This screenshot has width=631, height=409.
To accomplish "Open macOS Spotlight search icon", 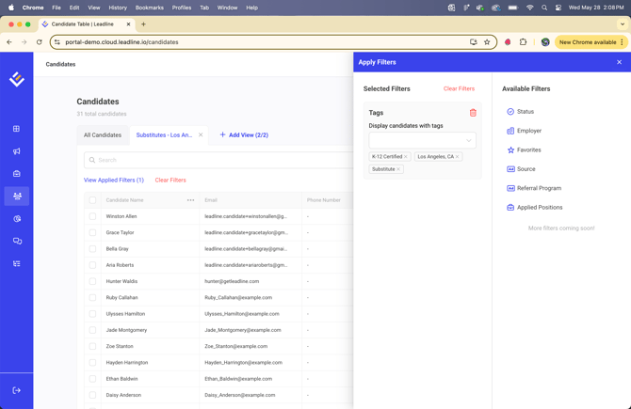I will (x=544, y=8).
